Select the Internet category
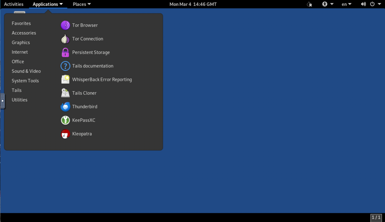Viewport: 385px width, 222px height. pos(20,52)
